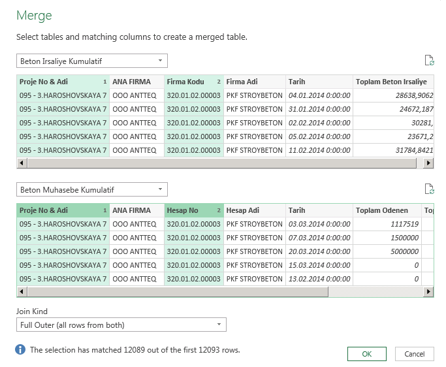Click the date cell 04.01.2014 0:00:00
The height and width of the screenshot is (367, 446).
pos(319,95)
